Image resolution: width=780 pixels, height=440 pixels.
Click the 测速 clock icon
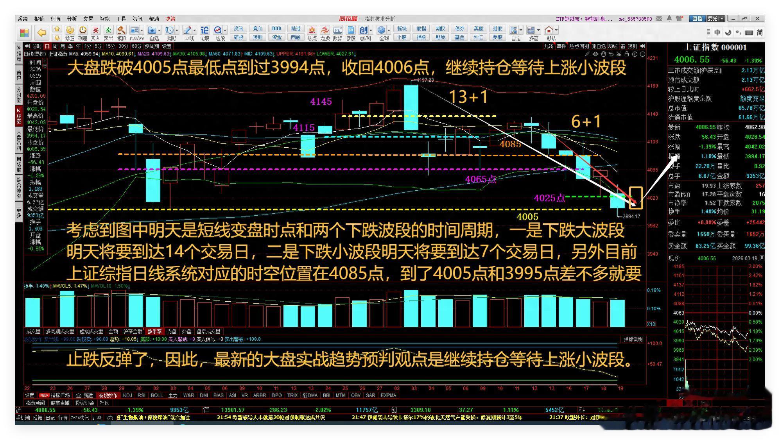[x=82, y=30]
